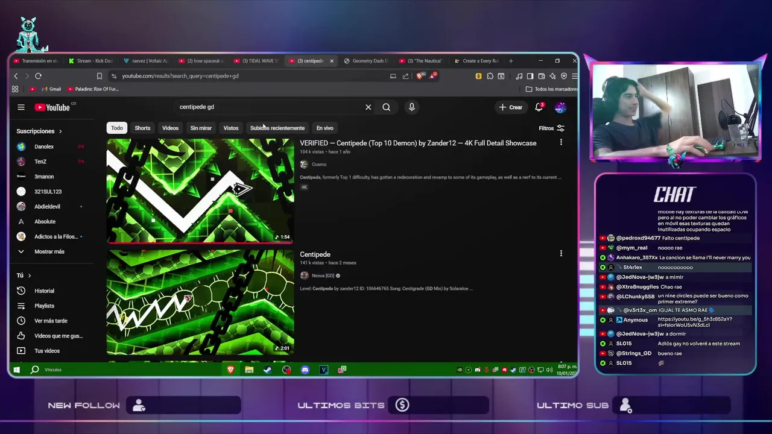Open the Brave Shields lion icon
The width and height of the screenshot is (772, 434).
coord(419,76)
